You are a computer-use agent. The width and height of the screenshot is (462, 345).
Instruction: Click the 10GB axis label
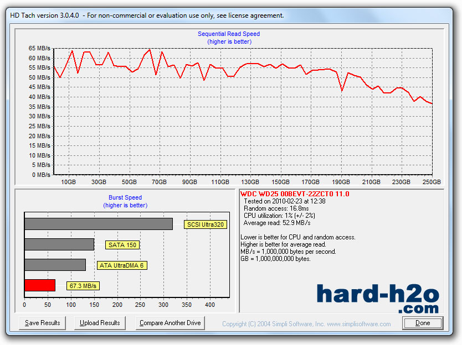point(68,182)
